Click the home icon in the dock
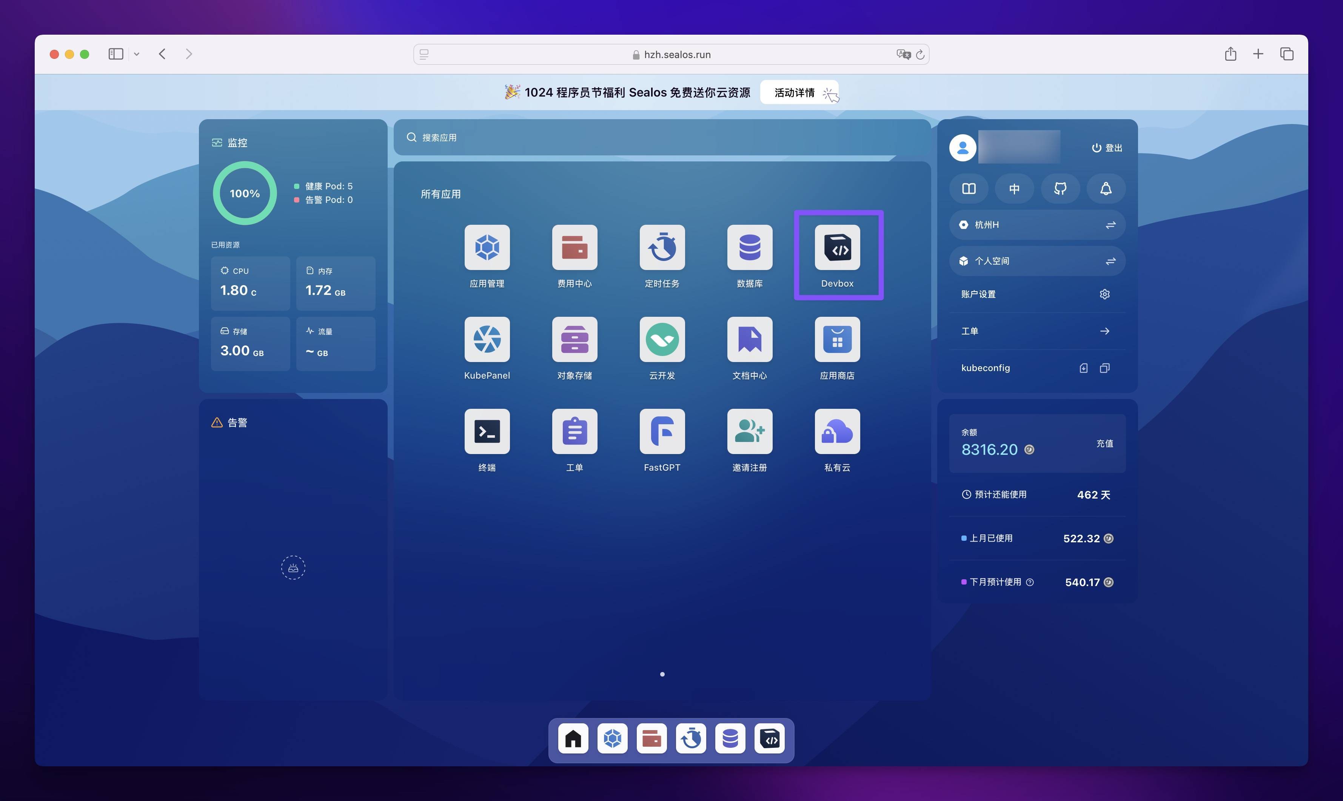Image resolution: width=1343 pixels, height=801 pixels. tap(573, 738)
